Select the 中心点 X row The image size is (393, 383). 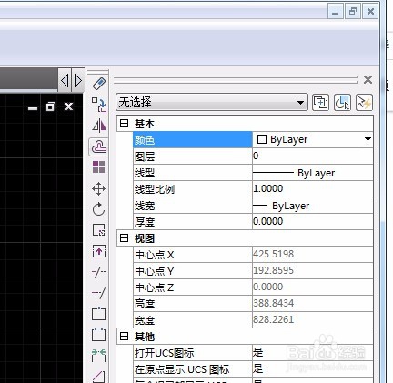click(x=253, y=255)
